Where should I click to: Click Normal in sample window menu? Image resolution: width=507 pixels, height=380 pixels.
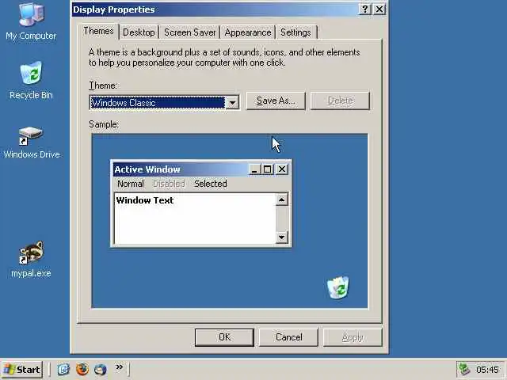point(130,184)
